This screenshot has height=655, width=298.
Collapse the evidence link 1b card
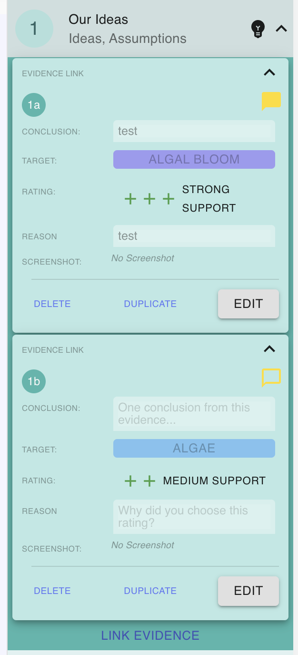click(x=269, y=349)
